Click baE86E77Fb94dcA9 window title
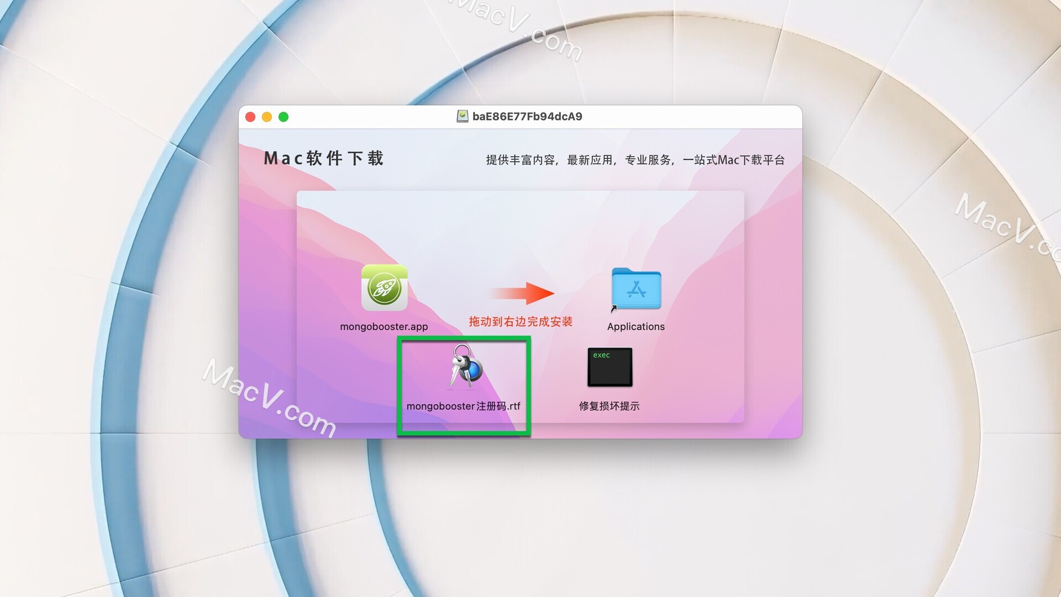The height and width of the screenshot is (597, 1061). coord(521,116)
